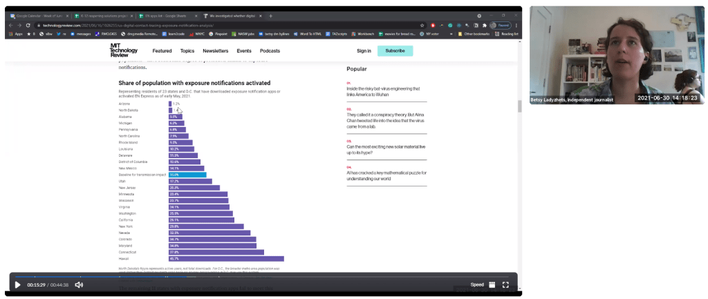Play the video recording
Screen dimensions: 708x299
[x=17, y=284]
